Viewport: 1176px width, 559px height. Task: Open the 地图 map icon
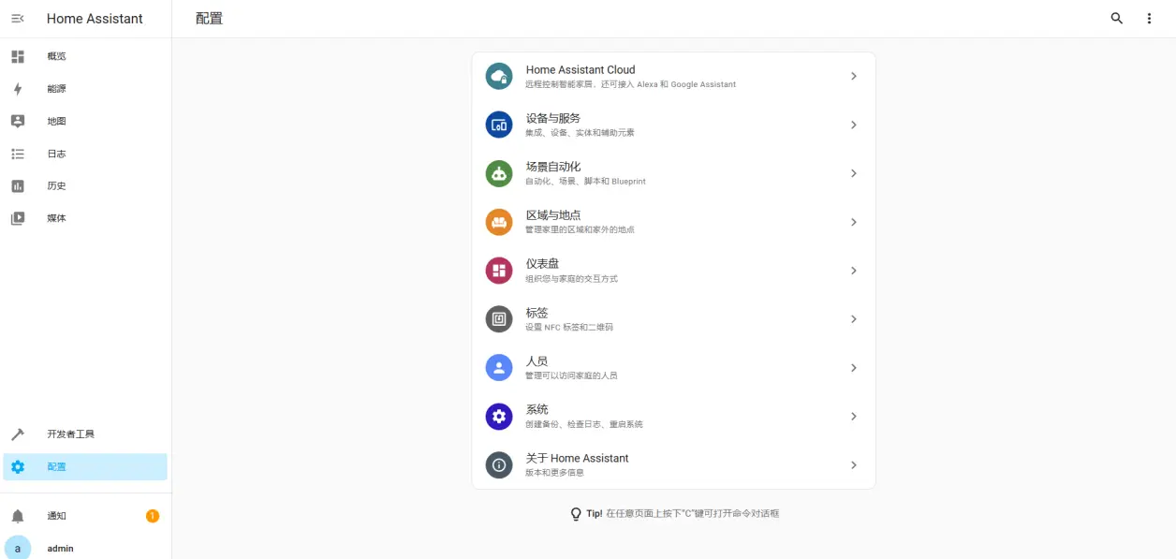(18, 121)
